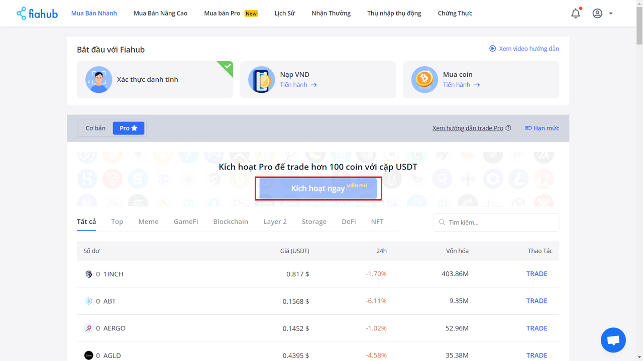Open the notifications bell
The image size is (643, 361).
tap(576, 14)
